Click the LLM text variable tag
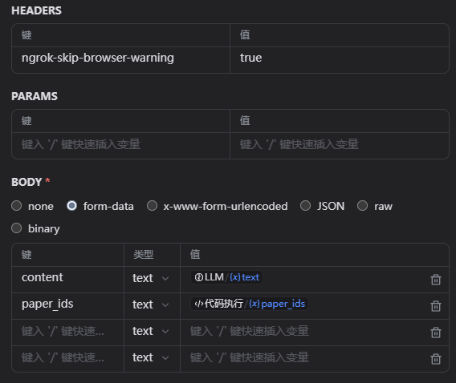The image size is (456, 383). tap(226, 277)
